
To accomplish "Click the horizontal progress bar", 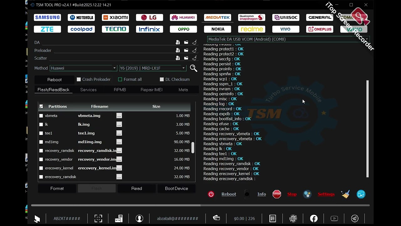I will pyautogui.click(x=200, y=205).
